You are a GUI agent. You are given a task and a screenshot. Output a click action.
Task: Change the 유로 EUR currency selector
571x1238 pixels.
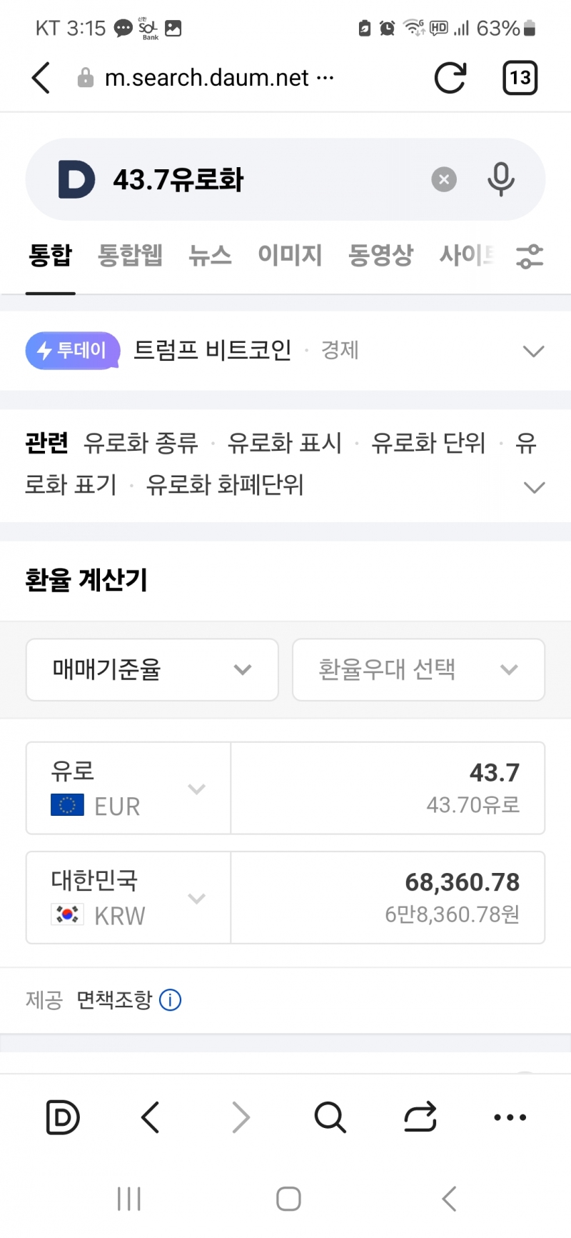(x=128, y=788)
